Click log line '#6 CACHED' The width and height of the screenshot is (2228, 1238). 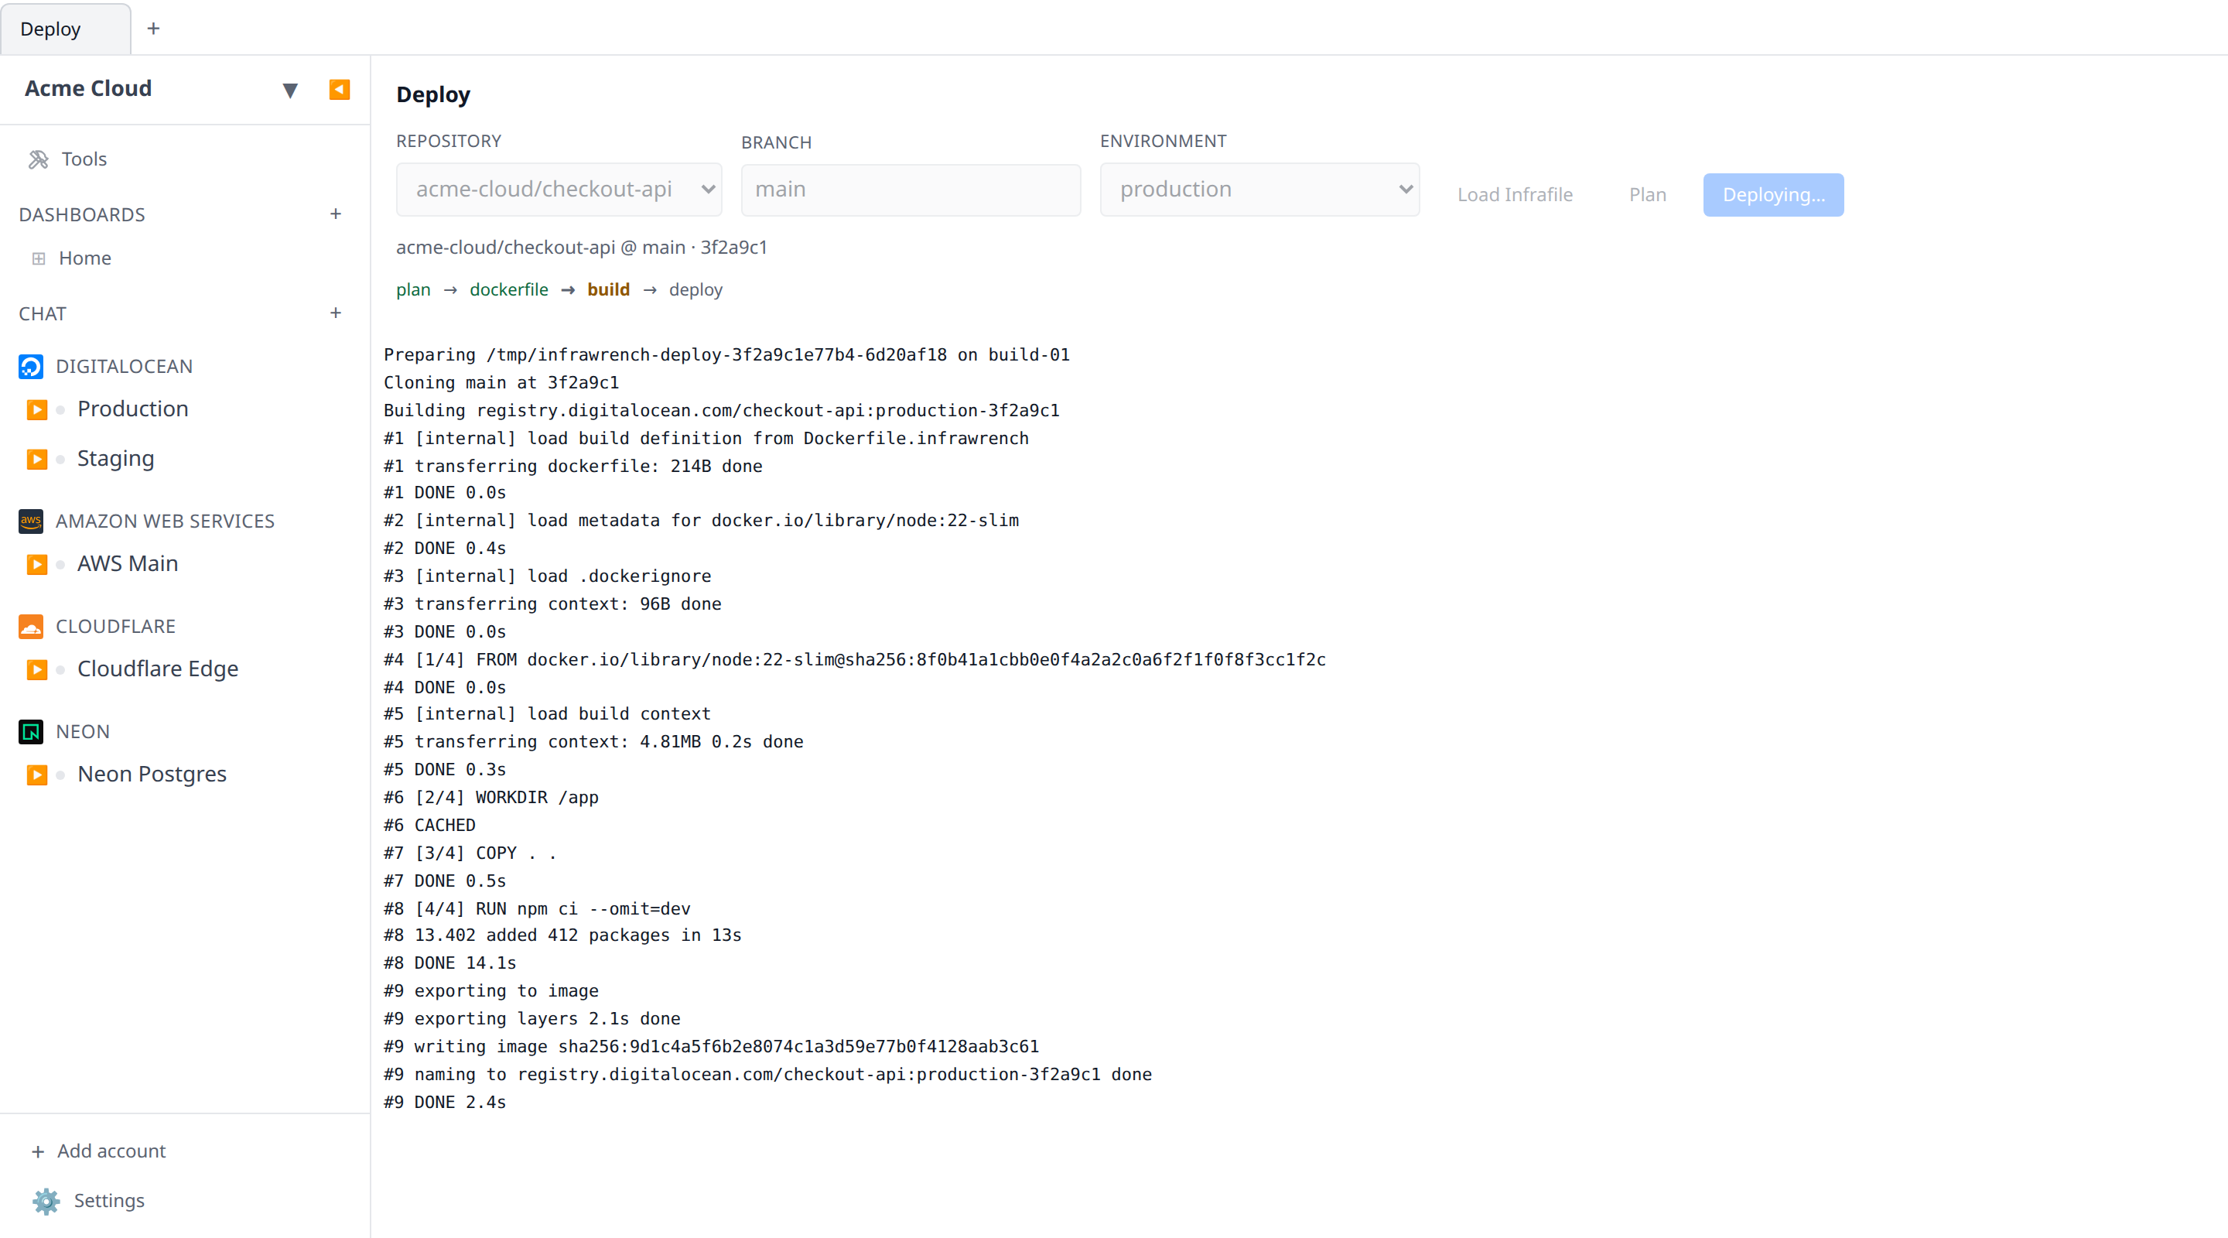(430, 826)
